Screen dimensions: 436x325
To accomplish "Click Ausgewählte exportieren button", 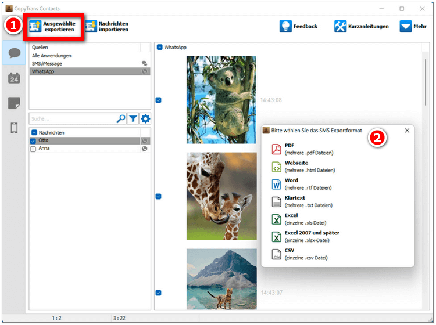I will (x=53, y=27).
